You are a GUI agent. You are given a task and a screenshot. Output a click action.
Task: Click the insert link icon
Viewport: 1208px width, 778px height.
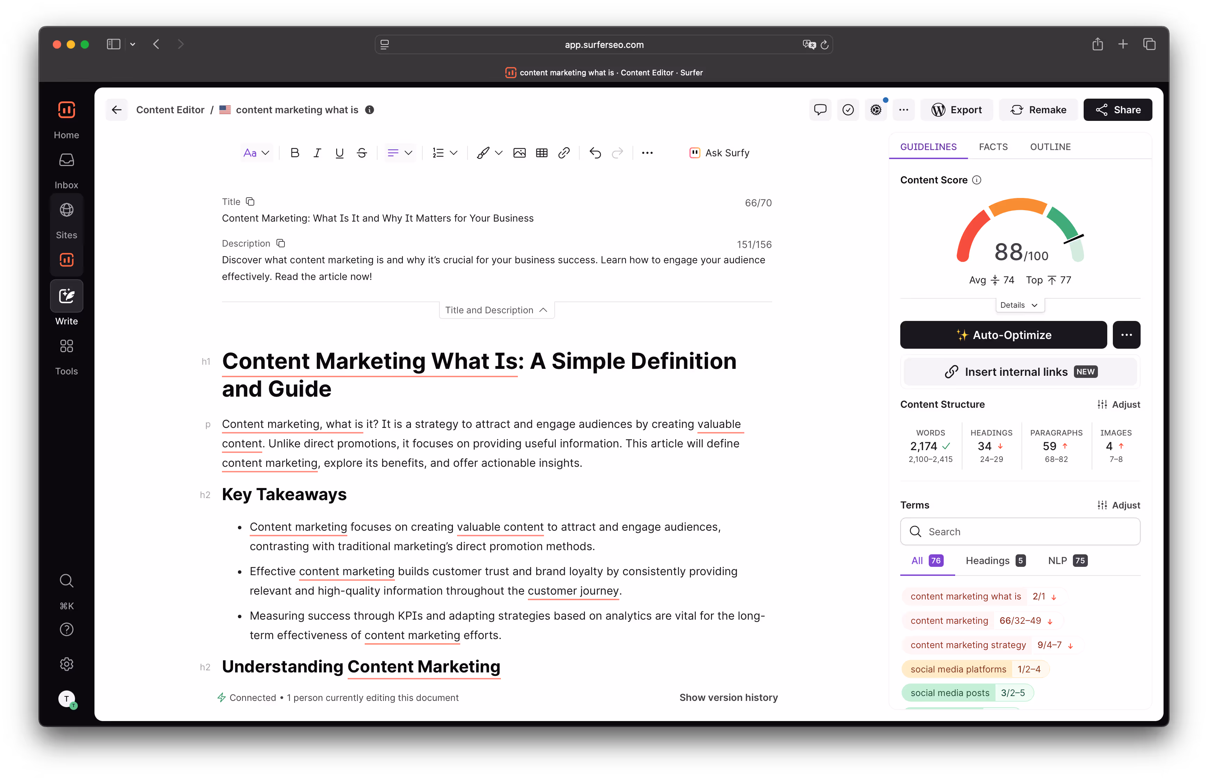(x=564, y=152)
